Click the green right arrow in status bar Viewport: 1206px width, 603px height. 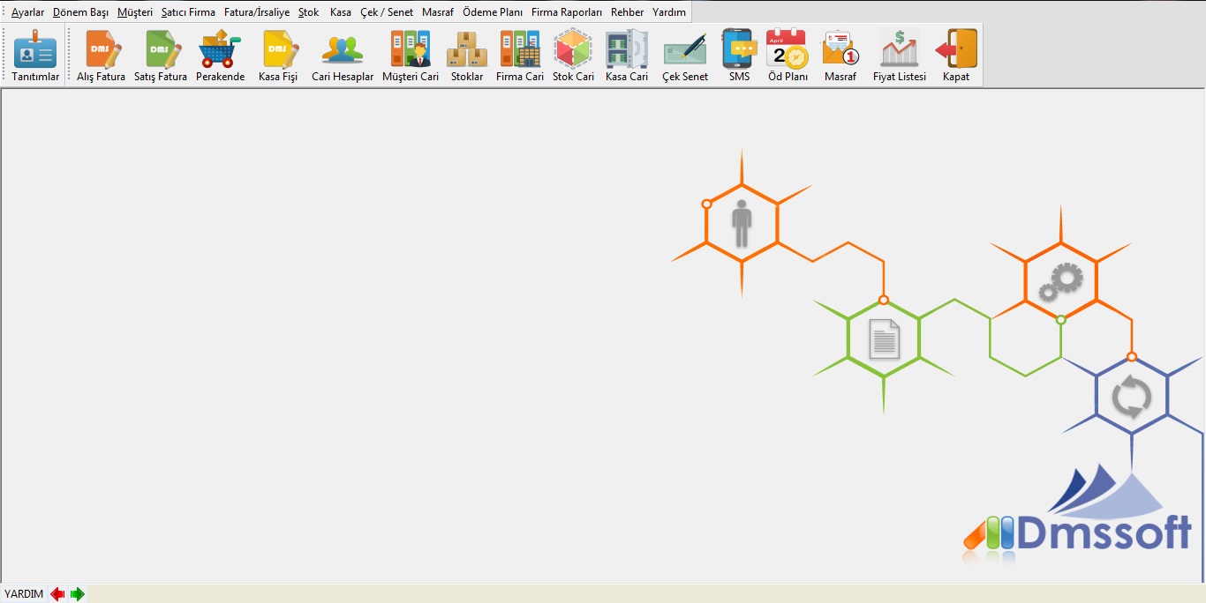78,594
